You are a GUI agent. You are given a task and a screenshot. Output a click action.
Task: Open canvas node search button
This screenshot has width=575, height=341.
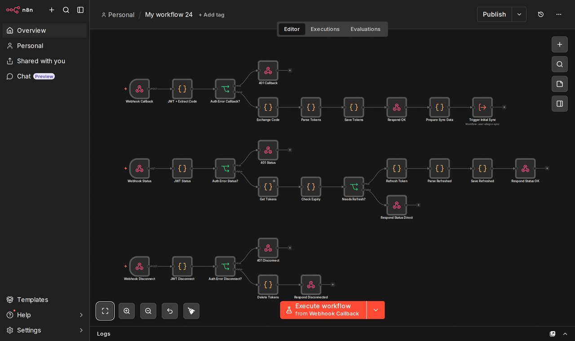tap(560, 64)
